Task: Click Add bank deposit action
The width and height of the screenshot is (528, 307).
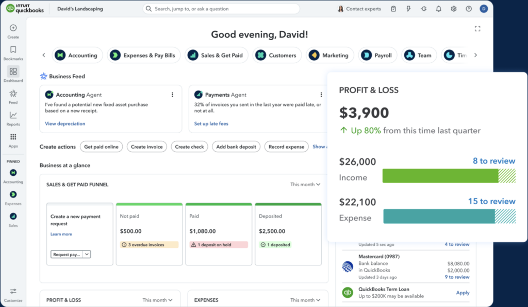Action: [236, 147]
